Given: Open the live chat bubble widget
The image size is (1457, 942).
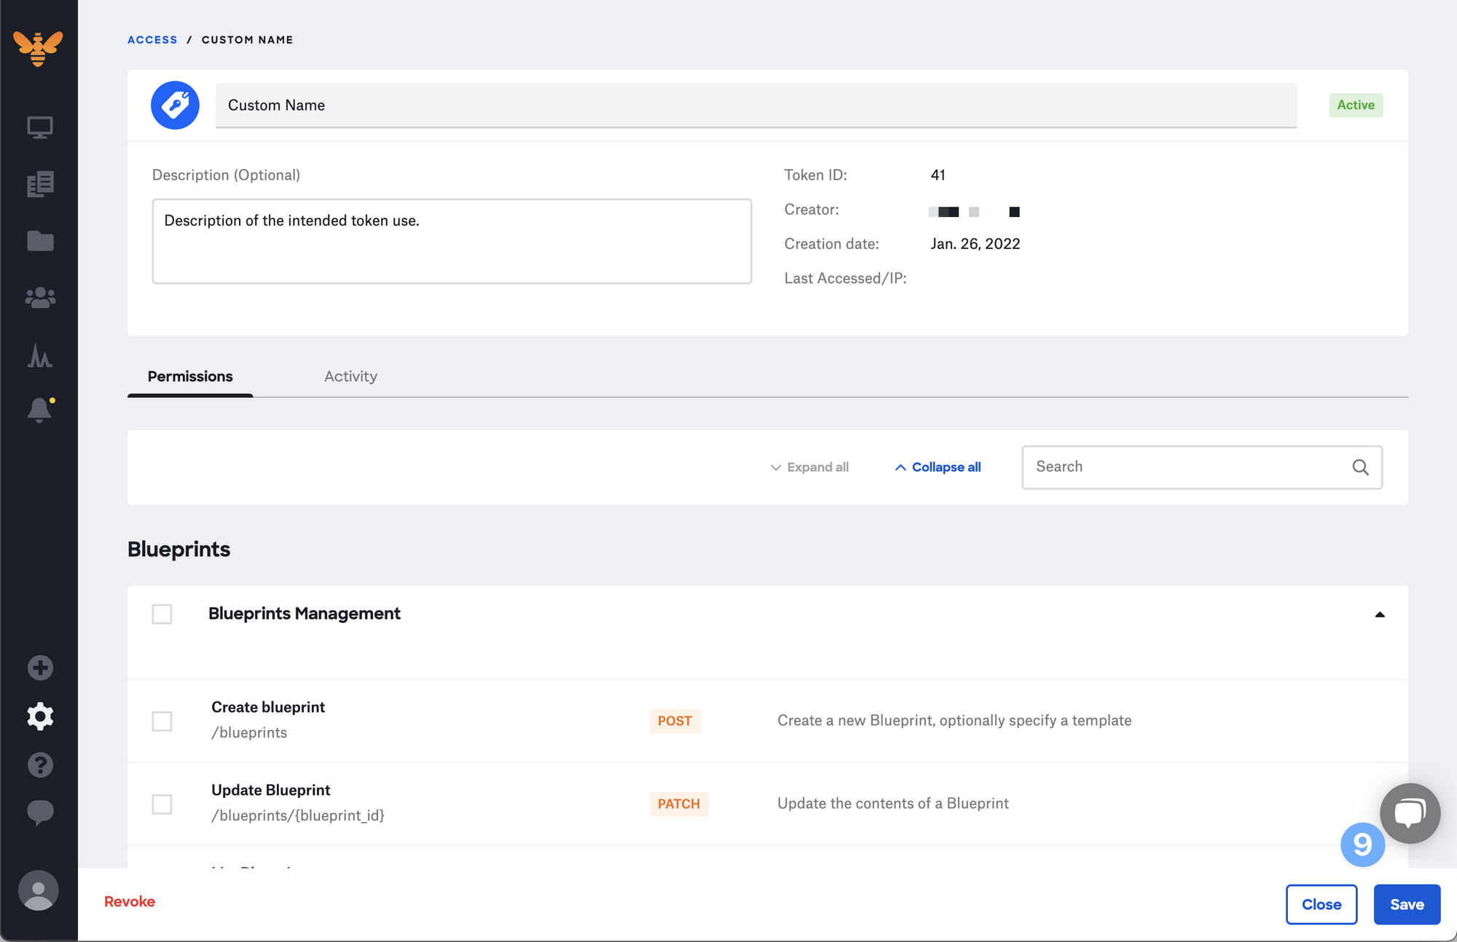Looking at the screenshot, I should [1410, 812].
